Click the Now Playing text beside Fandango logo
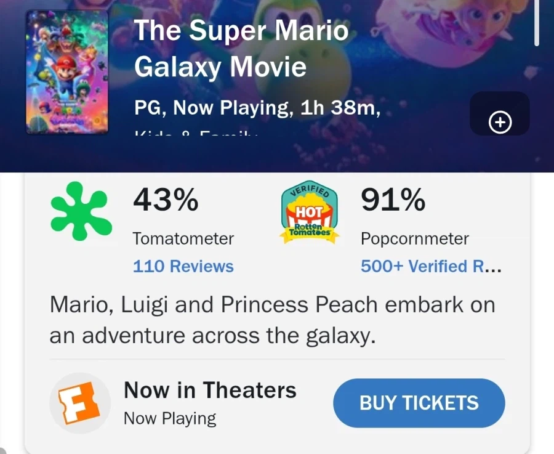554x454 pixels. pos(170,418)
